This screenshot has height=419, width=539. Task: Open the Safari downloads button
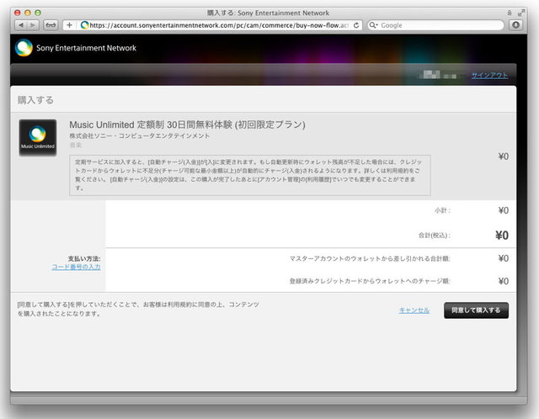(515, 25)
